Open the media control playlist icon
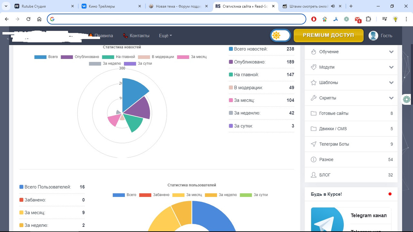The height and width of the screenshot is (232, 413). tap(384, 19)
